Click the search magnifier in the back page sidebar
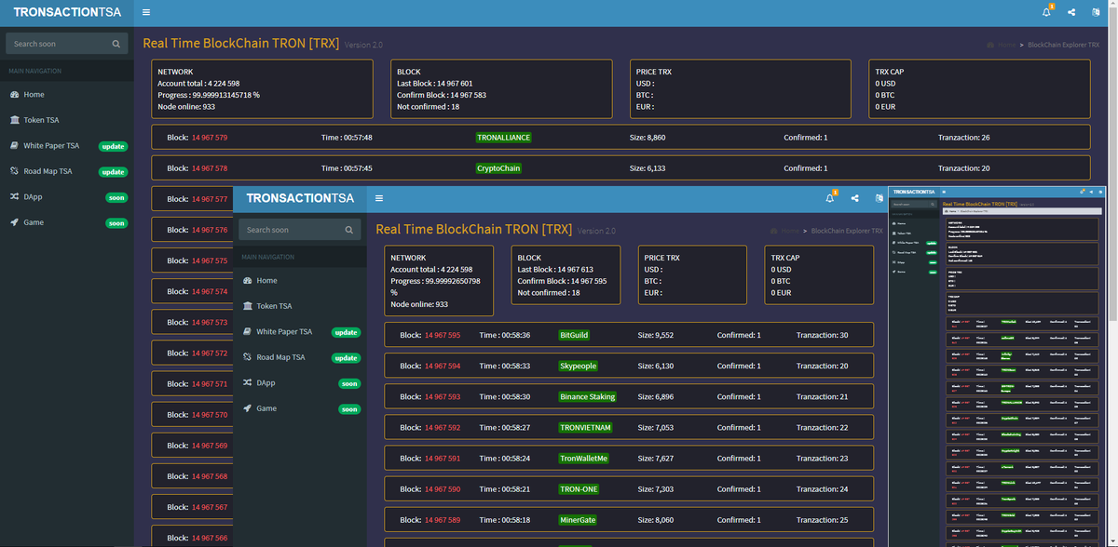1118x547 pixels. tap(116, 44)
